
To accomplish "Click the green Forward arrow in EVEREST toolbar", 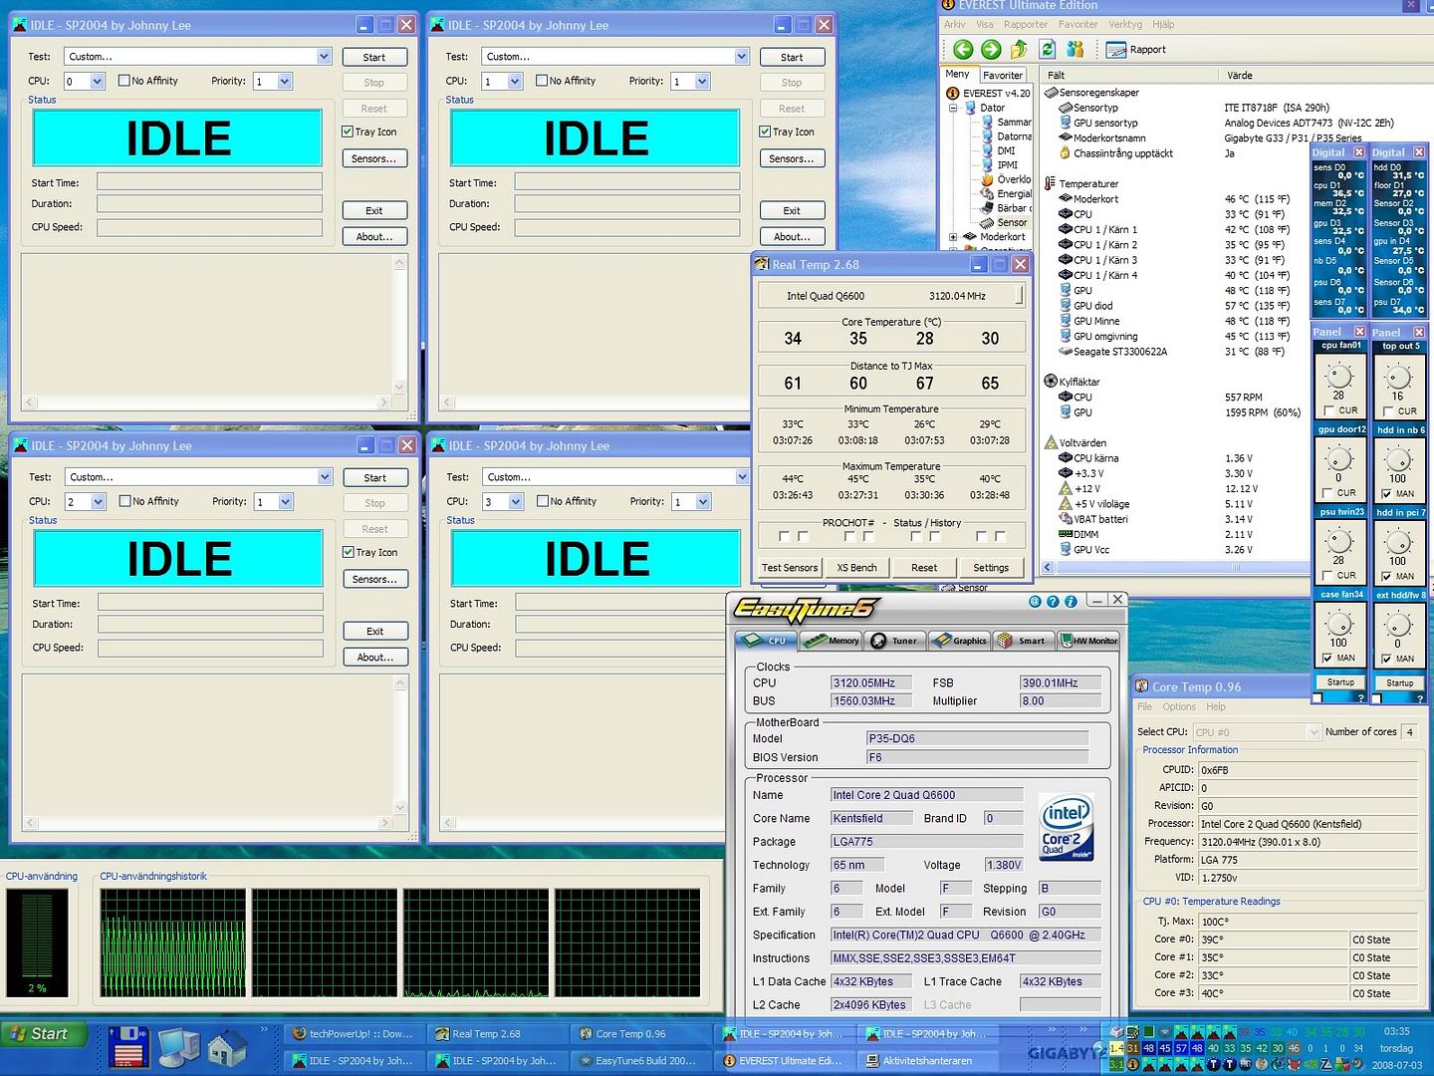I will (991, 49).
